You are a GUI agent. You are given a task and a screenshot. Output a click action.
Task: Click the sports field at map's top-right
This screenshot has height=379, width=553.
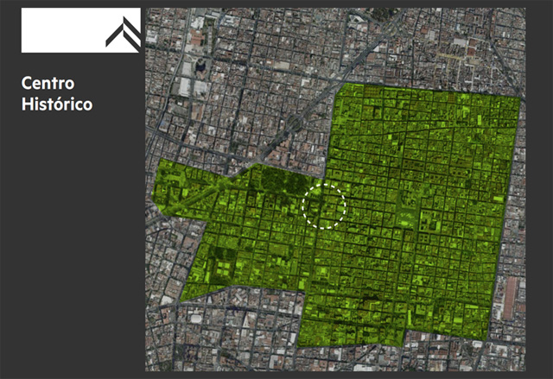click(471, 49)
